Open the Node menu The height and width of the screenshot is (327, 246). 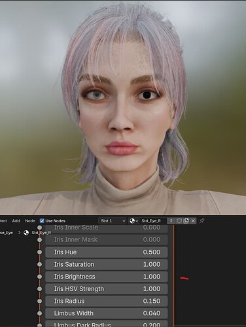point(30,221)
